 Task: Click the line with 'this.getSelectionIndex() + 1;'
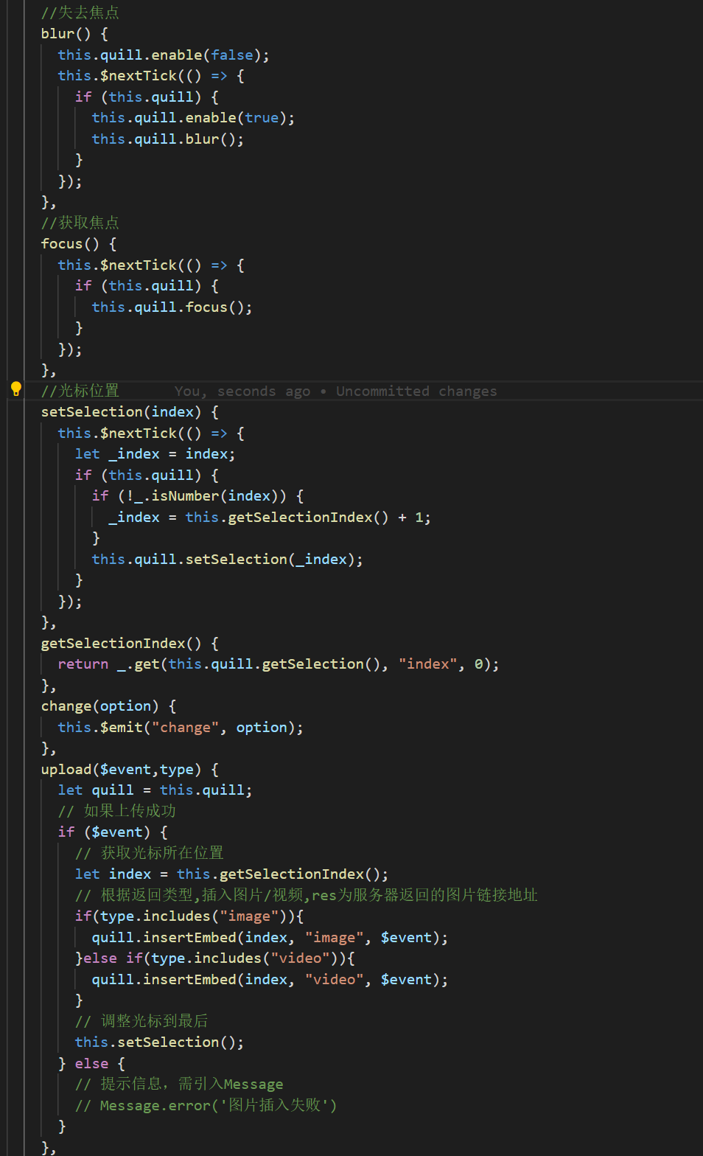[269, 518]
